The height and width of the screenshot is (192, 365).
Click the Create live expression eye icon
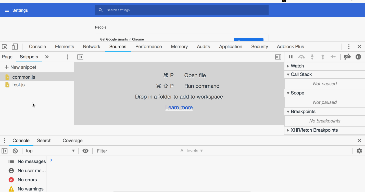(85, 151)
